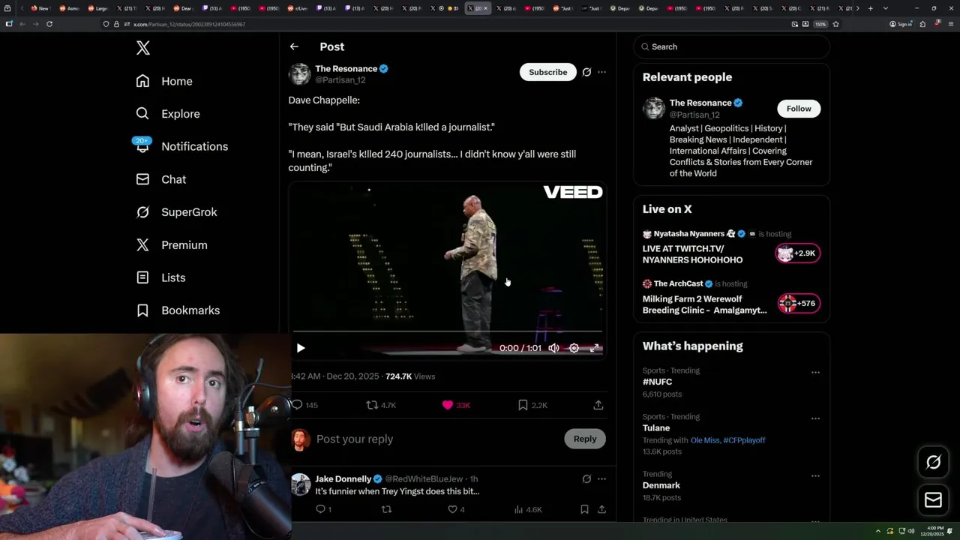Click Grok icon on The Resonance post
This screenshot has width=960, height=540.
pyautogui.click(x=586, y=72)
